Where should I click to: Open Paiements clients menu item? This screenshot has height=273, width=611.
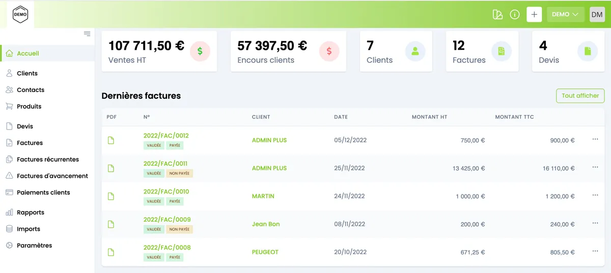[43, 193]
